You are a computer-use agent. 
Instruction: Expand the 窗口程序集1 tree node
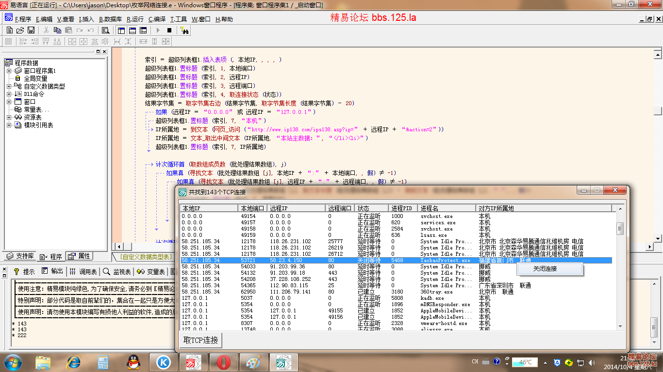pyautogui.click(x=9, y=71)
